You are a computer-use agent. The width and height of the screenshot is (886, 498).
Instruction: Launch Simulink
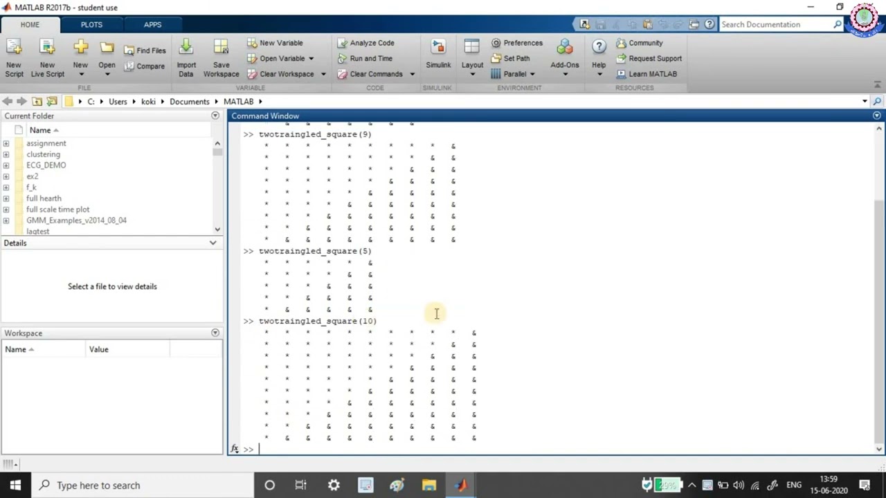coord(438,55)
